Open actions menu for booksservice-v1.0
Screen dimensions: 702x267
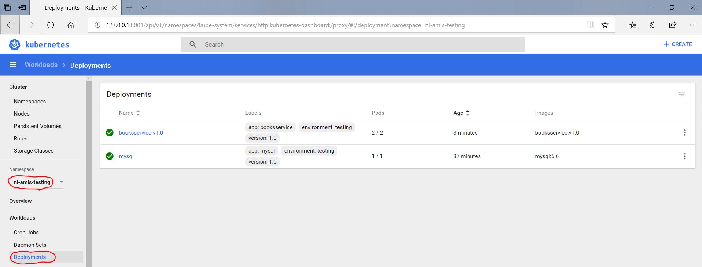684,133
